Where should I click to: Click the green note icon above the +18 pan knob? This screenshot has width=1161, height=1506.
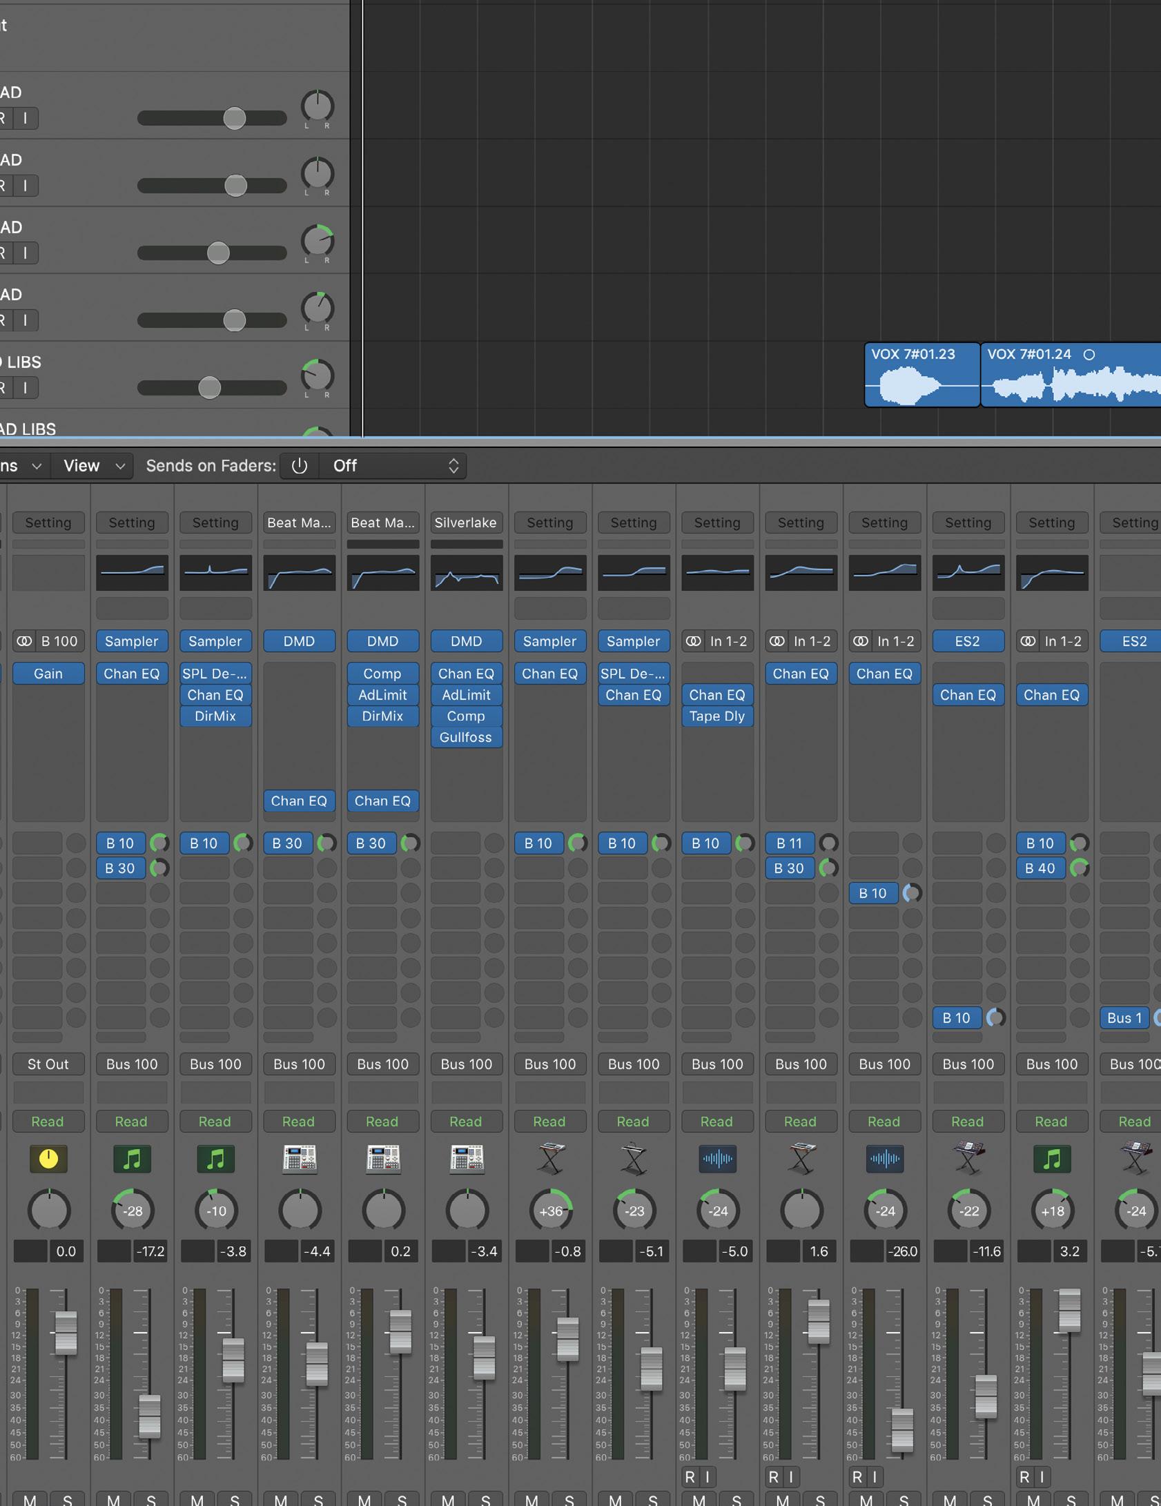(x=1051, y=1159)
